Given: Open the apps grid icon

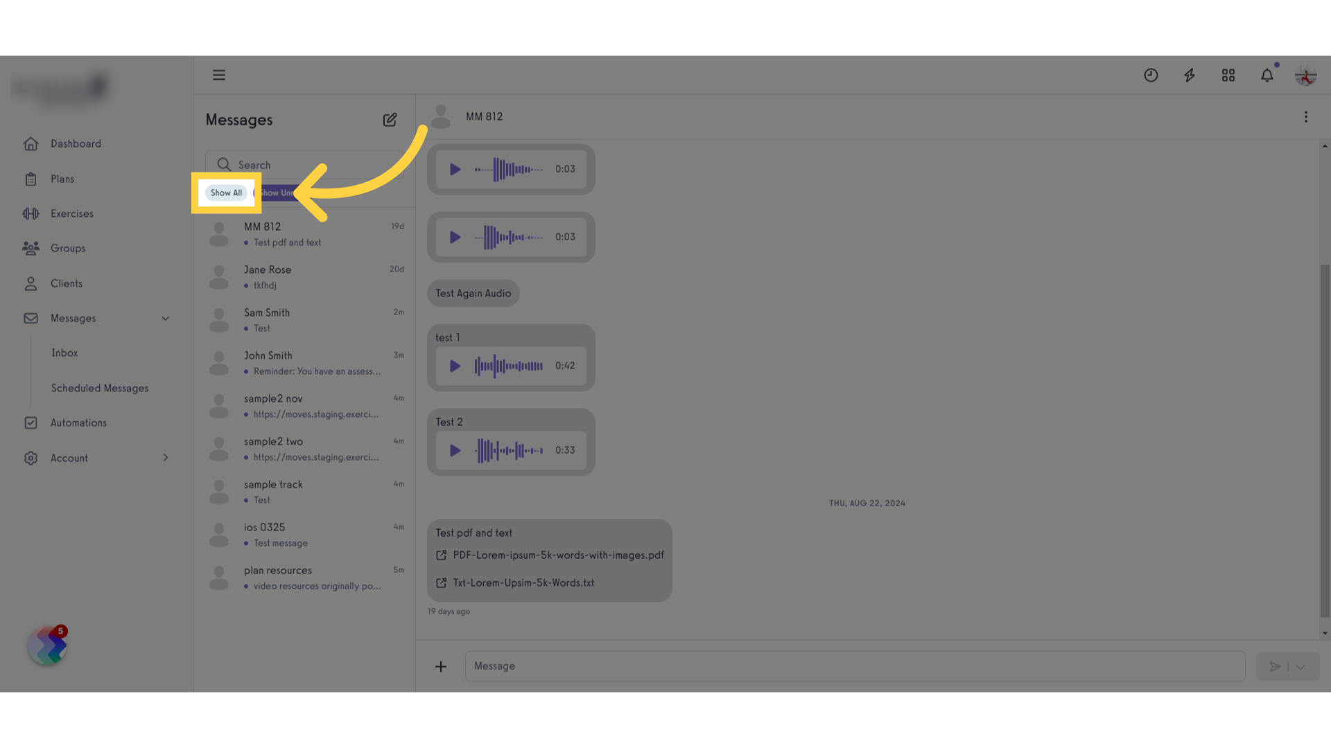Looking at the screenshot, I should coord(1228,75).
